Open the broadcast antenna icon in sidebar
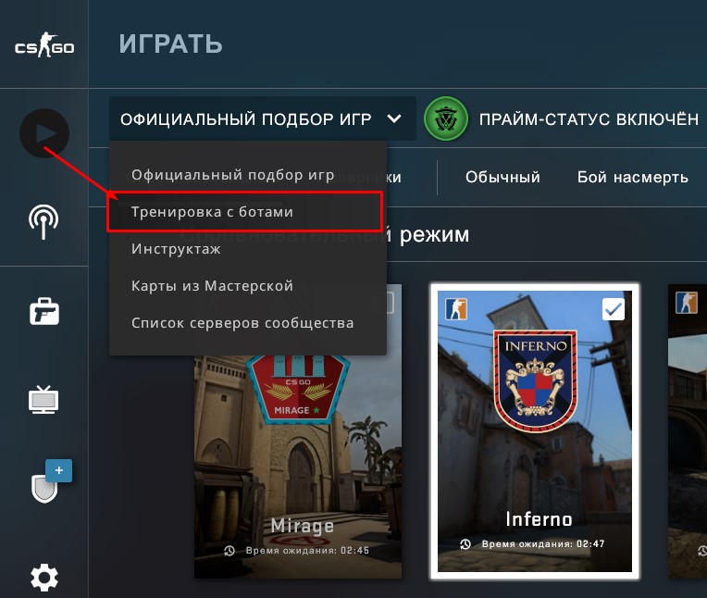Screen dimensions: 707x598 coord(43,221)
